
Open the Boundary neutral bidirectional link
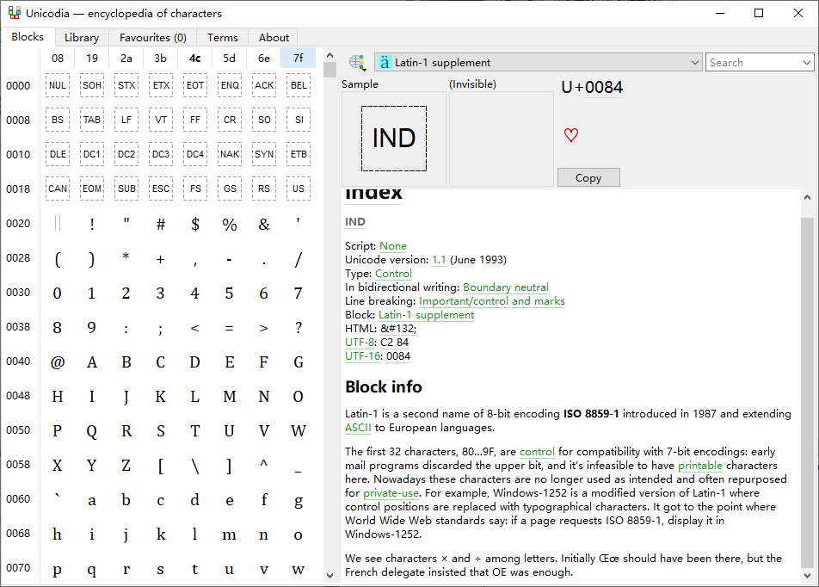coord(505,287)
